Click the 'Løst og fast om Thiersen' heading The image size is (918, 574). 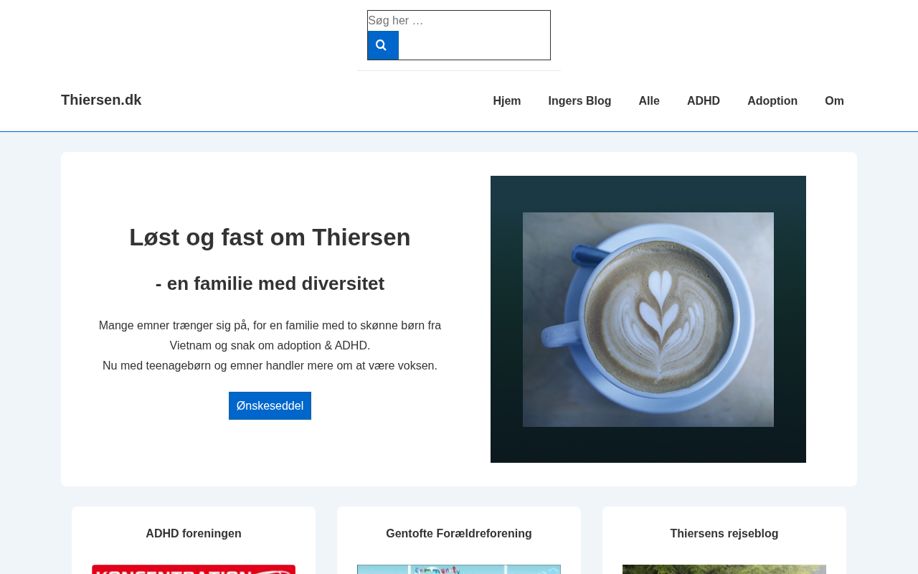tap(270, 237)
